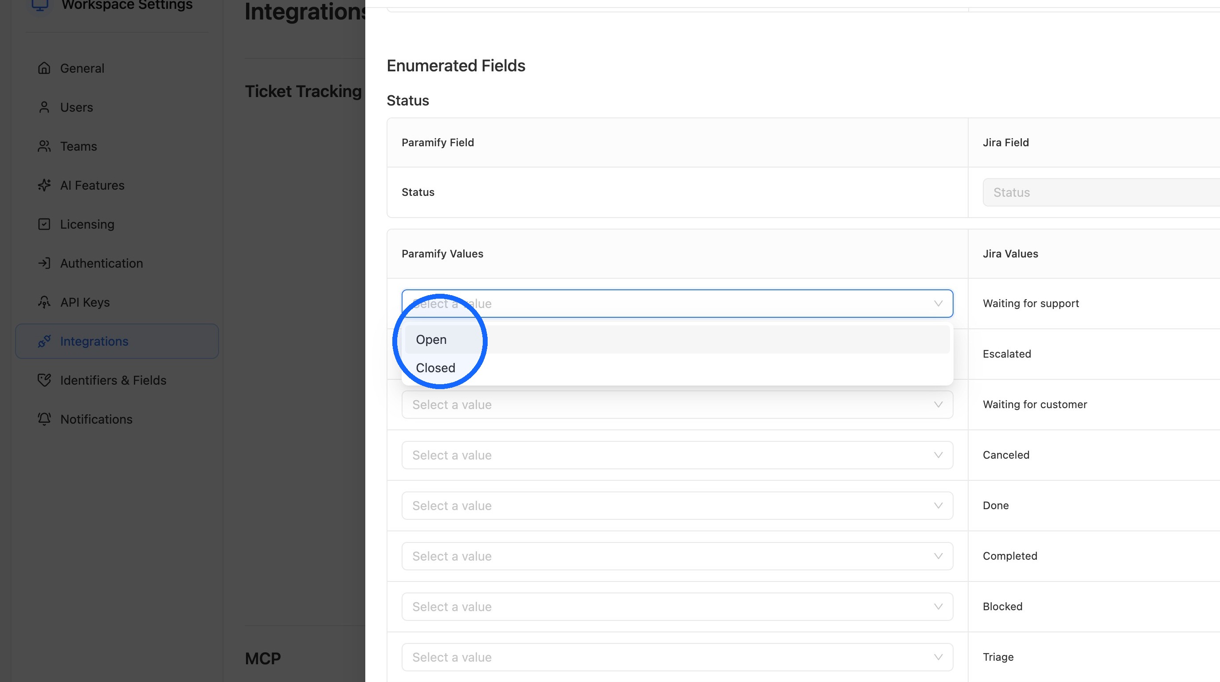1220x682 pixels.
Task: Click the Escalated Jira value
Action: [x=1006, y=354]
